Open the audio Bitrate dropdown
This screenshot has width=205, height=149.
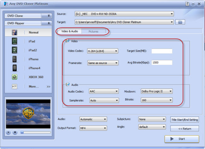click(157, 100)
